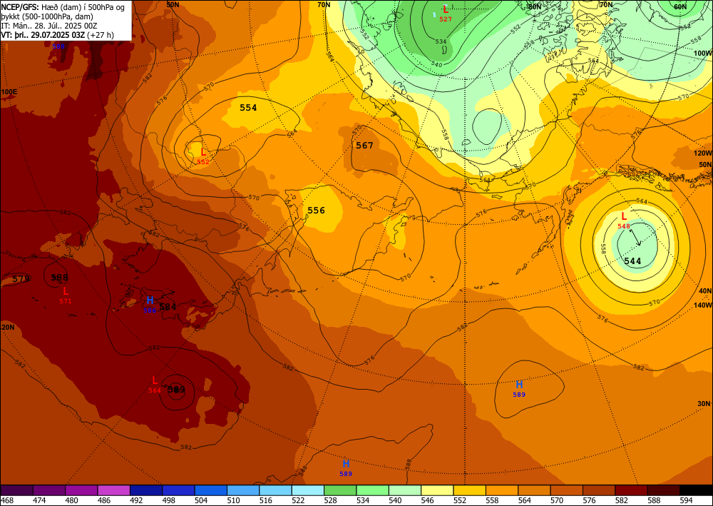Click the '100W' longitude label
The width and height of the screenshot is (713, 506).
[x=703, y=54]
